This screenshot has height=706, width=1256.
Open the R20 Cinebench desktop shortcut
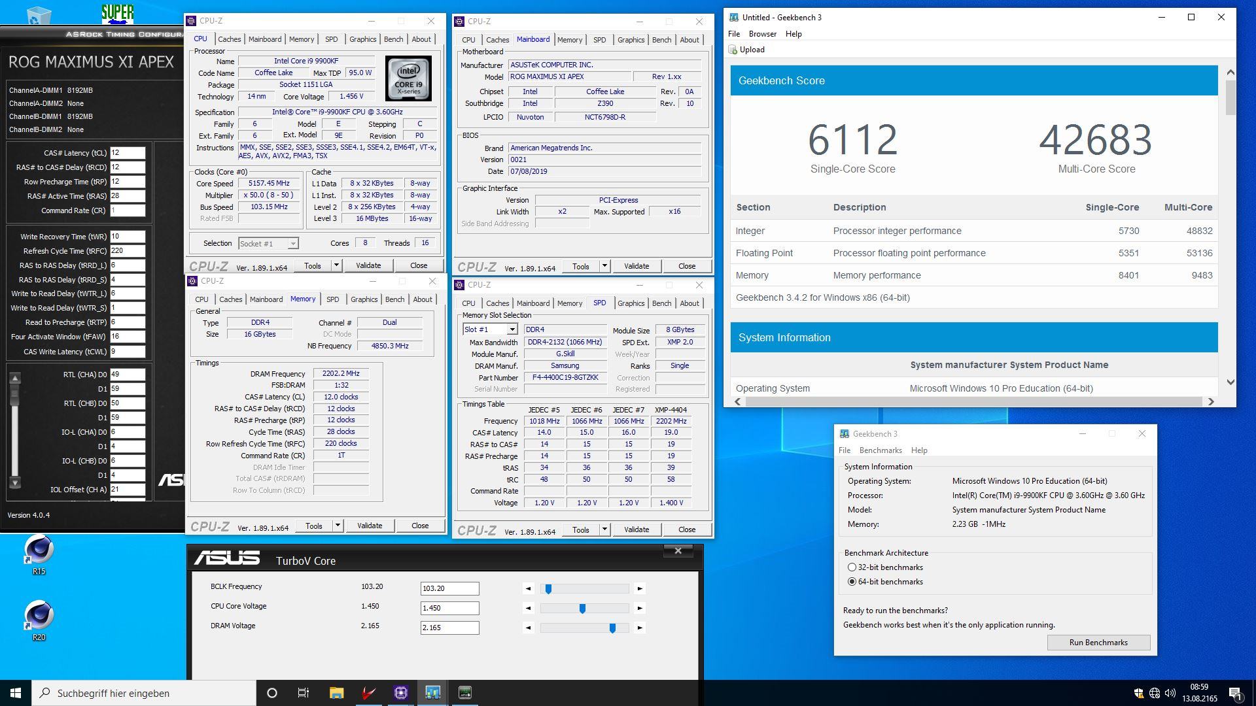[x=39, y=620]
